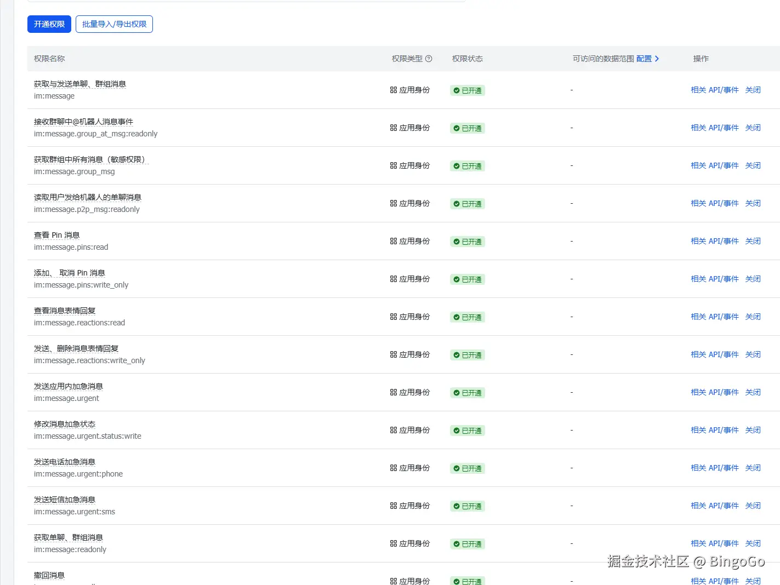Click 关闭 for im:message.group_msg permission
Viewport: 780px width, 585px height.
[753, 165]
